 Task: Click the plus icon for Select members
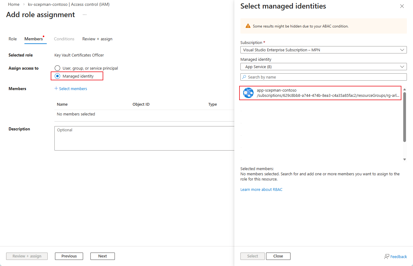click(56, 89)
